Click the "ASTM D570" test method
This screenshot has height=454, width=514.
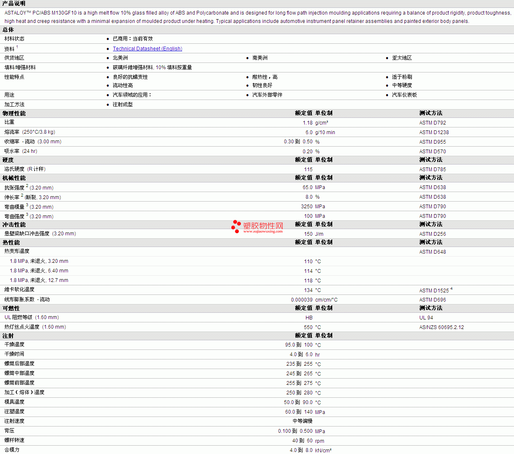coord(433,152)
